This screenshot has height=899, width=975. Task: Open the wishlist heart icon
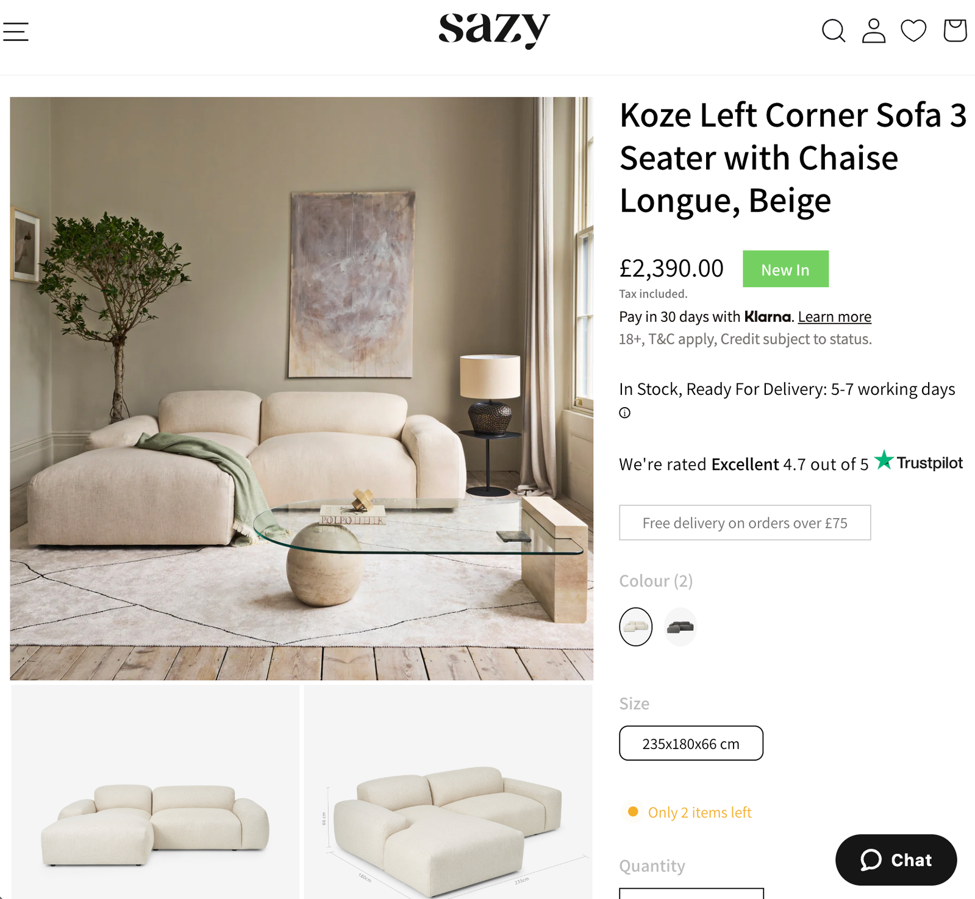(913, 30)
